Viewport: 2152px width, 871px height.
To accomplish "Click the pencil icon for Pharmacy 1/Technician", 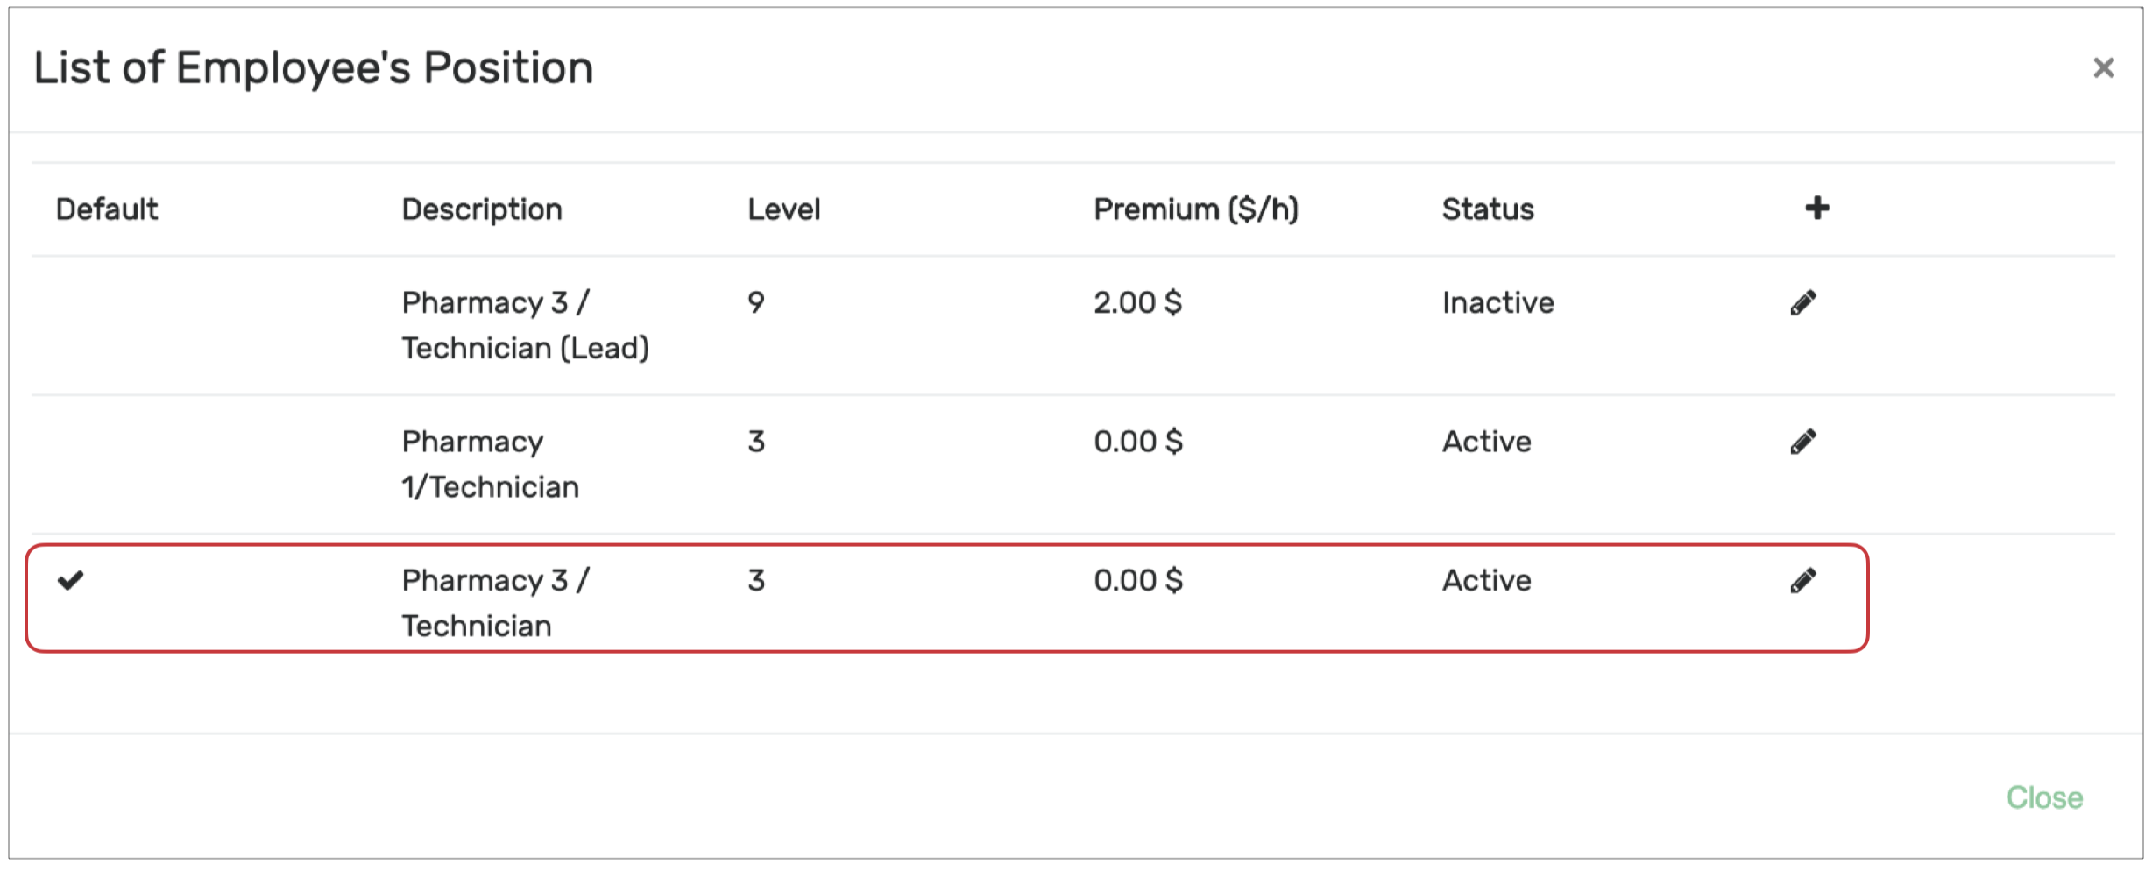I will click(x=1802, y=442).
